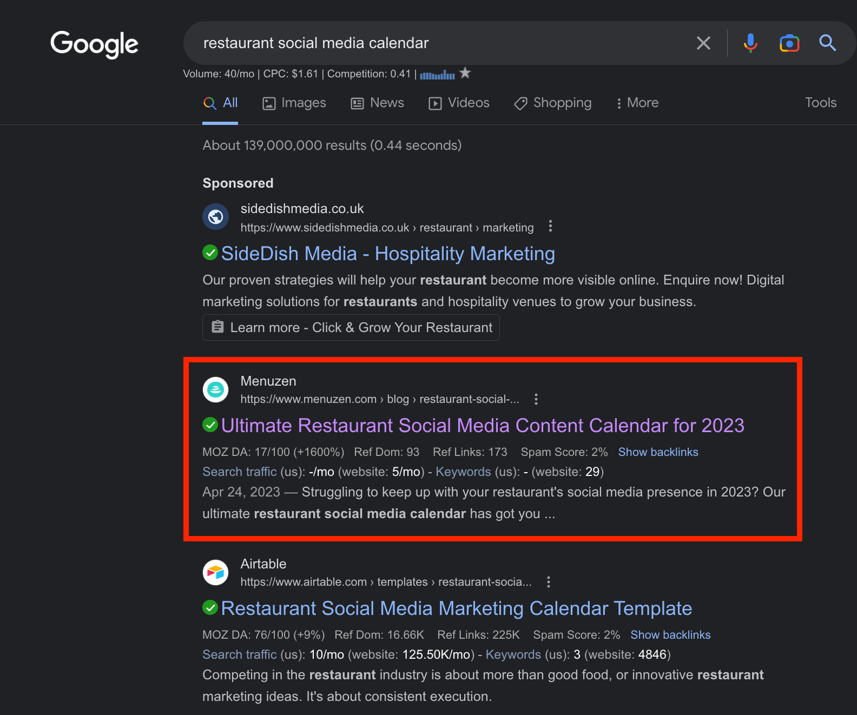Switch to Videos tab
The width and height of the screenshot is (857, 715).
pos(459,103)
